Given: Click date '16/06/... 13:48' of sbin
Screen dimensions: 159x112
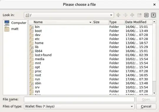Looking at the screenshot, I should pyautogui.click(x=137, y=83).
